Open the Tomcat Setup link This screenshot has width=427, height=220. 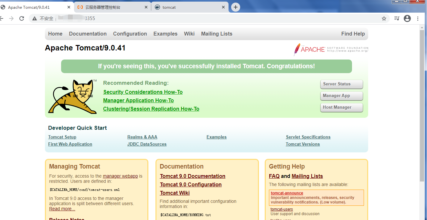tap(62, 137)
